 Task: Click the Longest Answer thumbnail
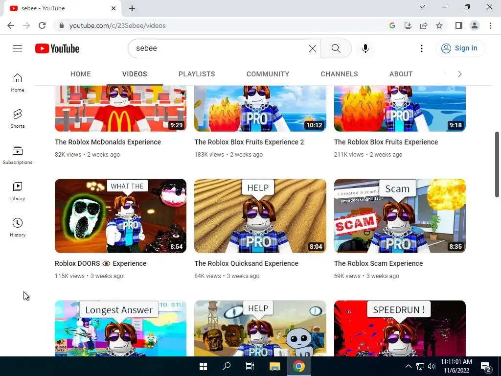click(120, 329)
